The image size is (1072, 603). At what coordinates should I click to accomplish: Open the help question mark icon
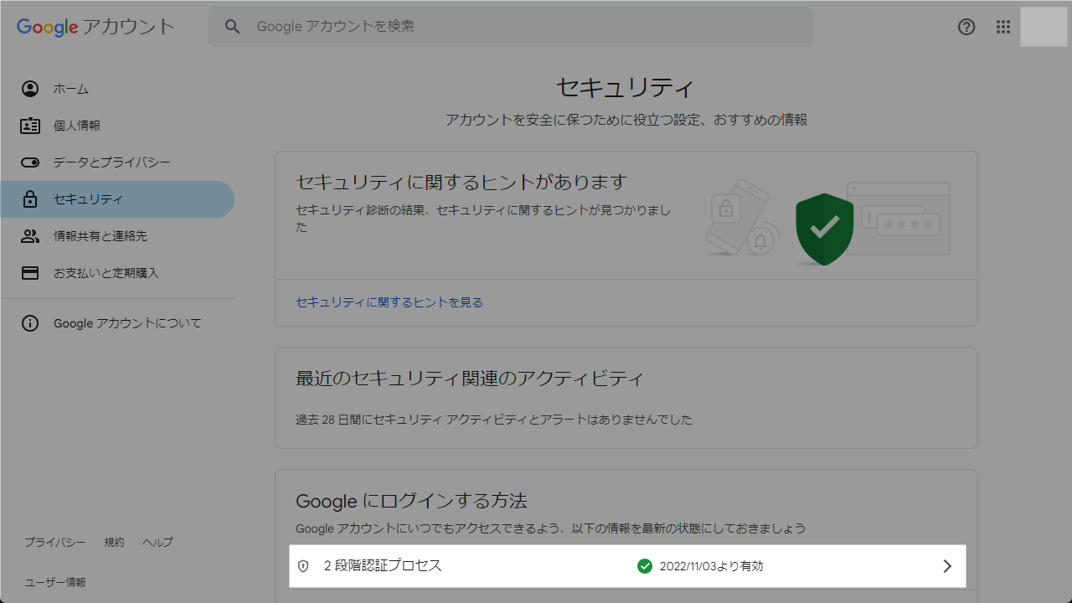tap(966, 27)
